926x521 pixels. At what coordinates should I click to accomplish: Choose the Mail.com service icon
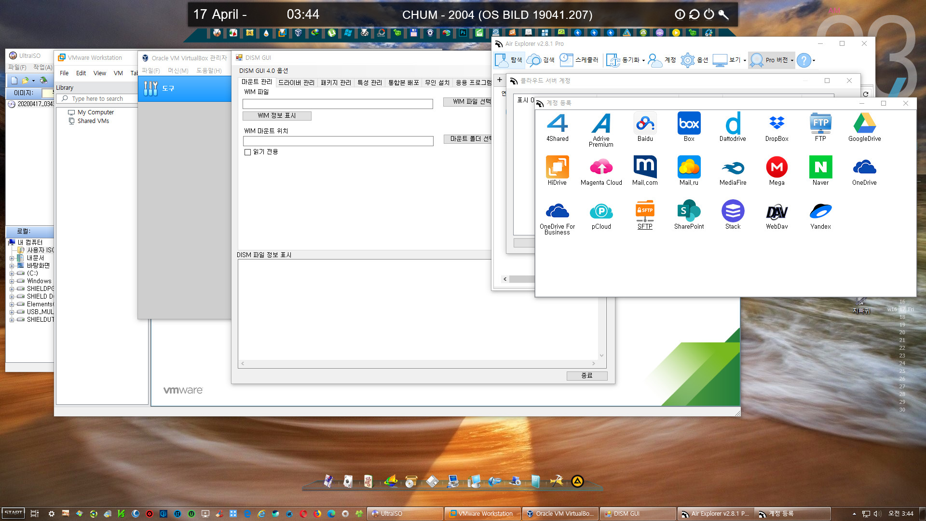(645, 171)
